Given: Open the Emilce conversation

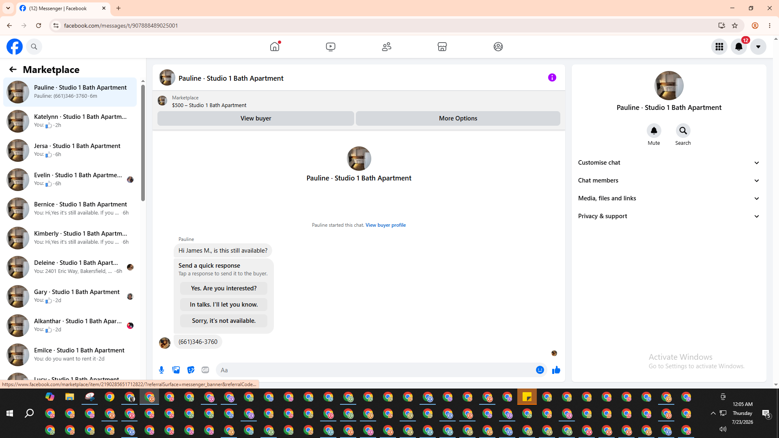Looking at the screenshot, I should [x=70, y=355].
